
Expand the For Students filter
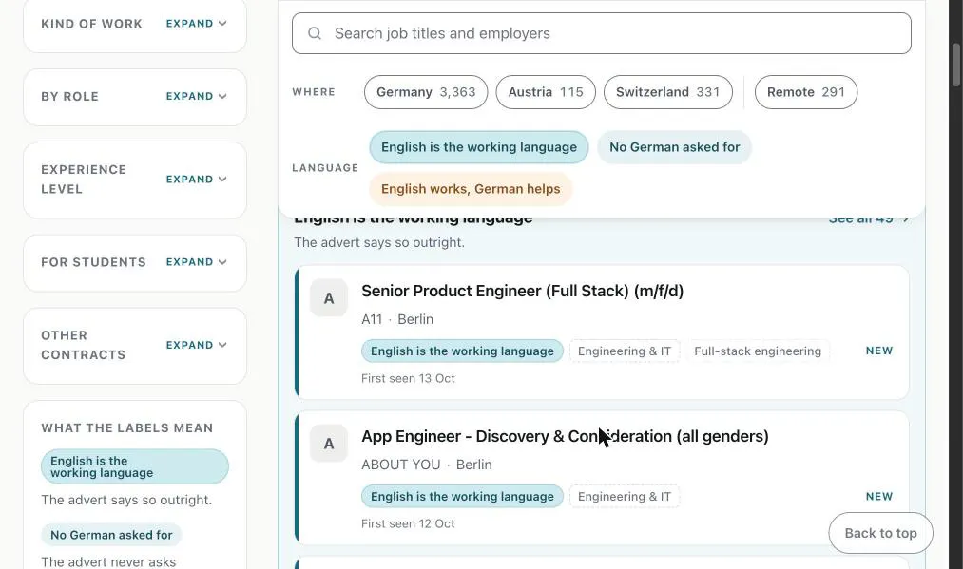coord(196,262)
